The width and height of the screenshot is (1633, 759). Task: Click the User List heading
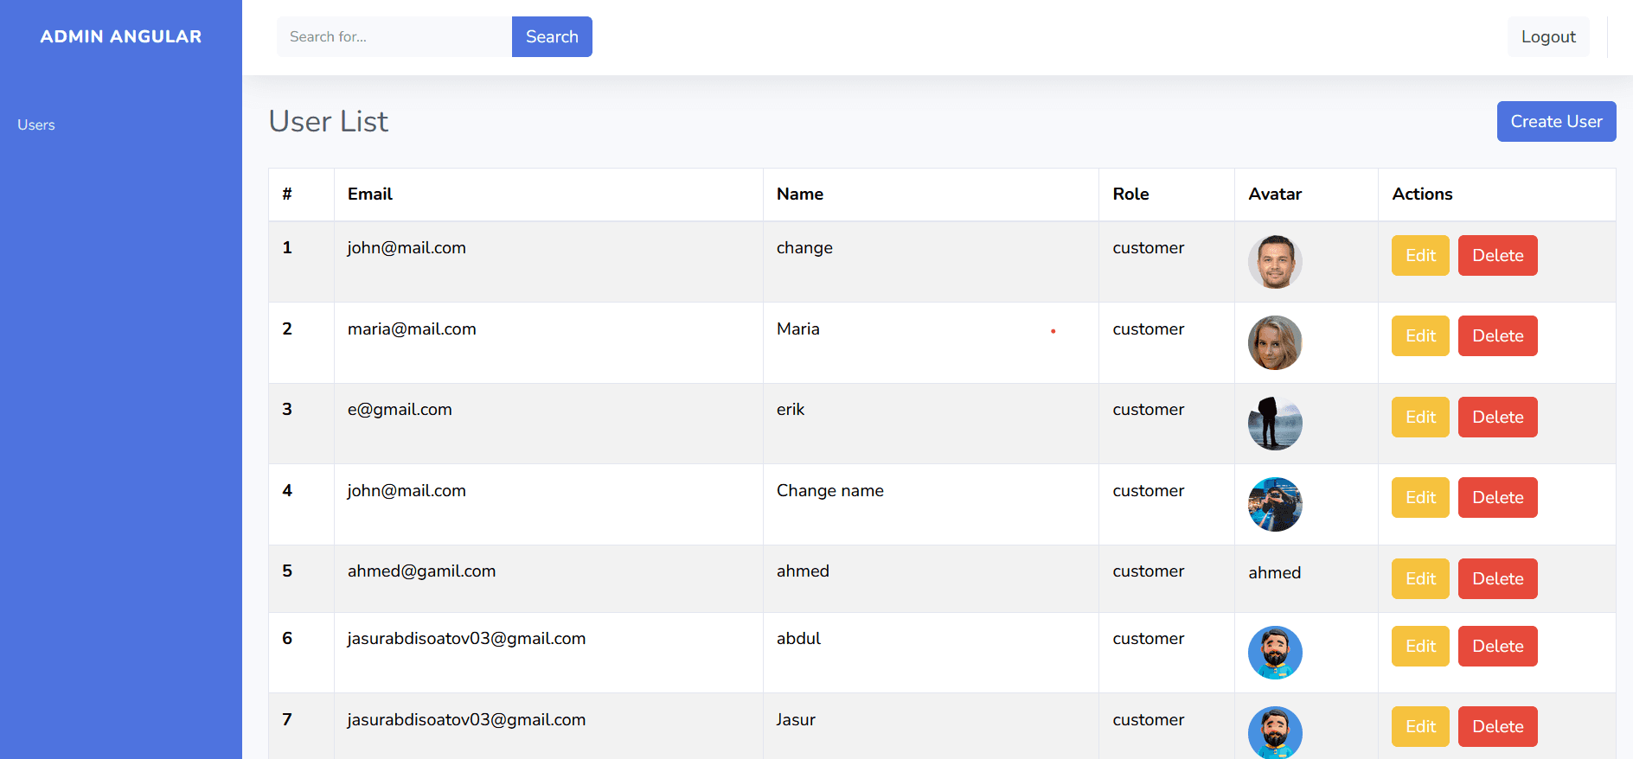(329, 121)
